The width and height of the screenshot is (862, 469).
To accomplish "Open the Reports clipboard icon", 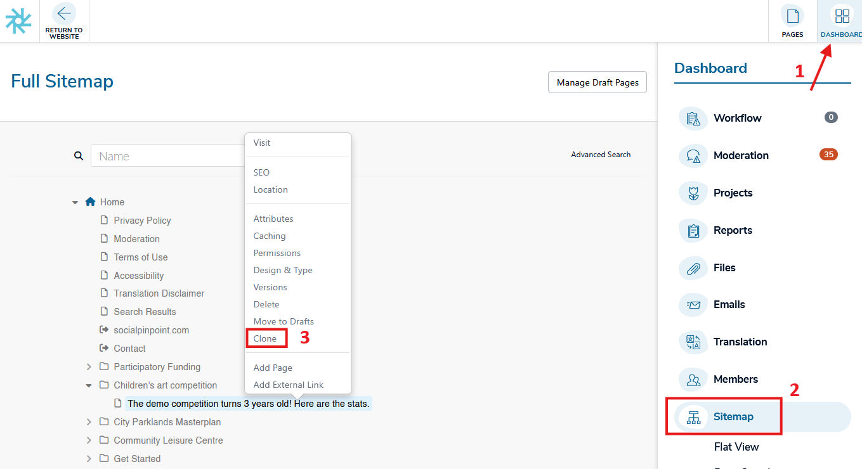I will click(x=693, y=231).
